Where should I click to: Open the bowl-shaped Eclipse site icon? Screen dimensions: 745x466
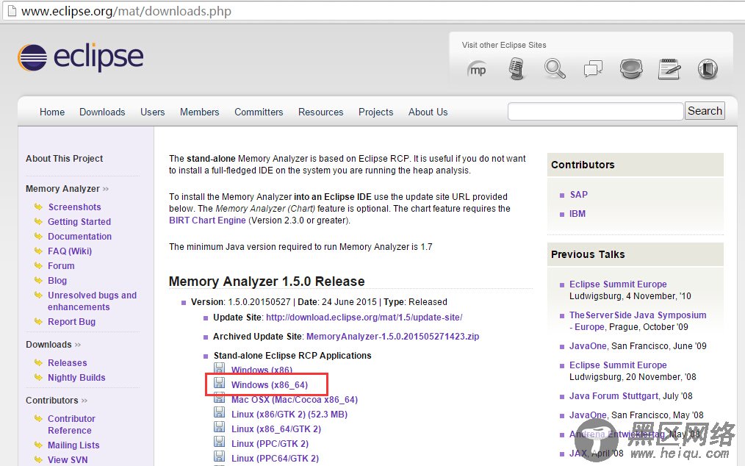click(631, 69)
